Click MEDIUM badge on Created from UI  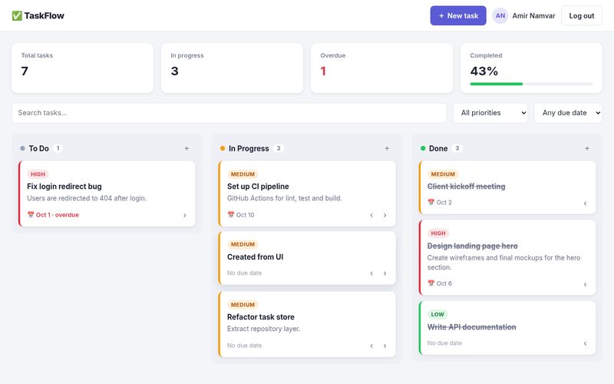(x=243, y=244)
